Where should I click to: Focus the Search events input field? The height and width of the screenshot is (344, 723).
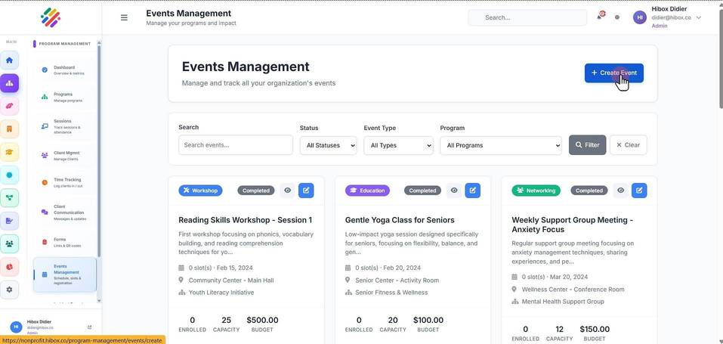pos(236,145)
